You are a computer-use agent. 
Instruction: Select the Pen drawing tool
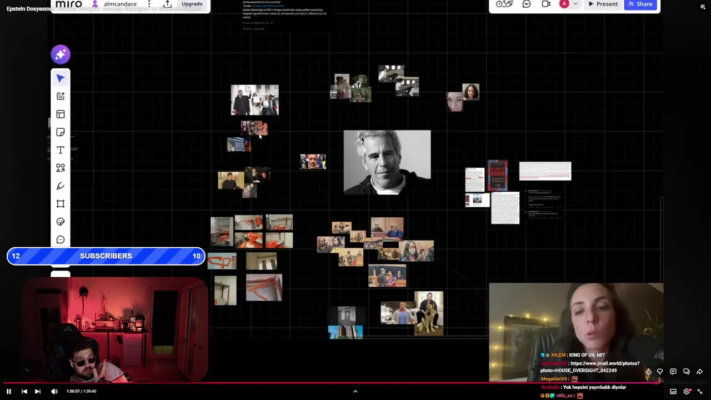pyautogui.click(x=61, y=186)
